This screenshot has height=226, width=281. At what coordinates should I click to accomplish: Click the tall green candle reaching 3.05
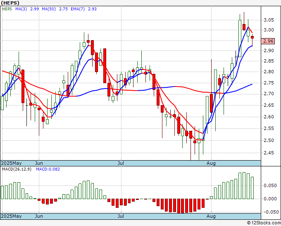(x=240, y=38)
